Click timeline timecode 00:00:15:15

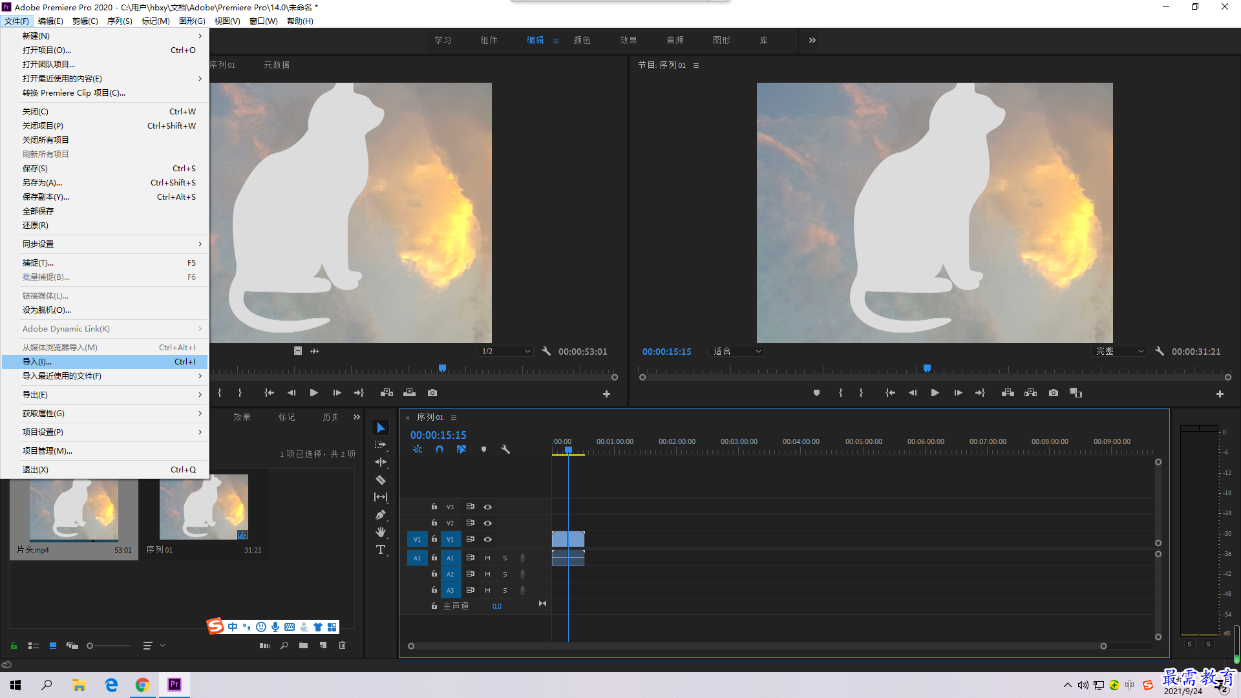438,435
